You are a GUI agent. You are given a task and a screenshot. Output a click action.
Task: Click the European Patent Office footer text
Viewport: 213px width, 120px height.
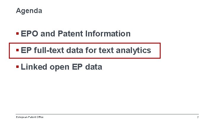coord(30,117)
